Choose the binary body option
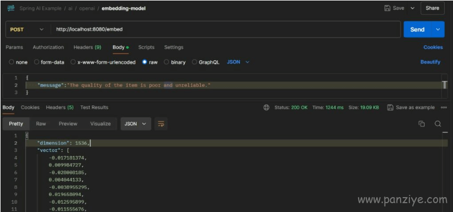This screenshot has height=212, width=453. 167,62
